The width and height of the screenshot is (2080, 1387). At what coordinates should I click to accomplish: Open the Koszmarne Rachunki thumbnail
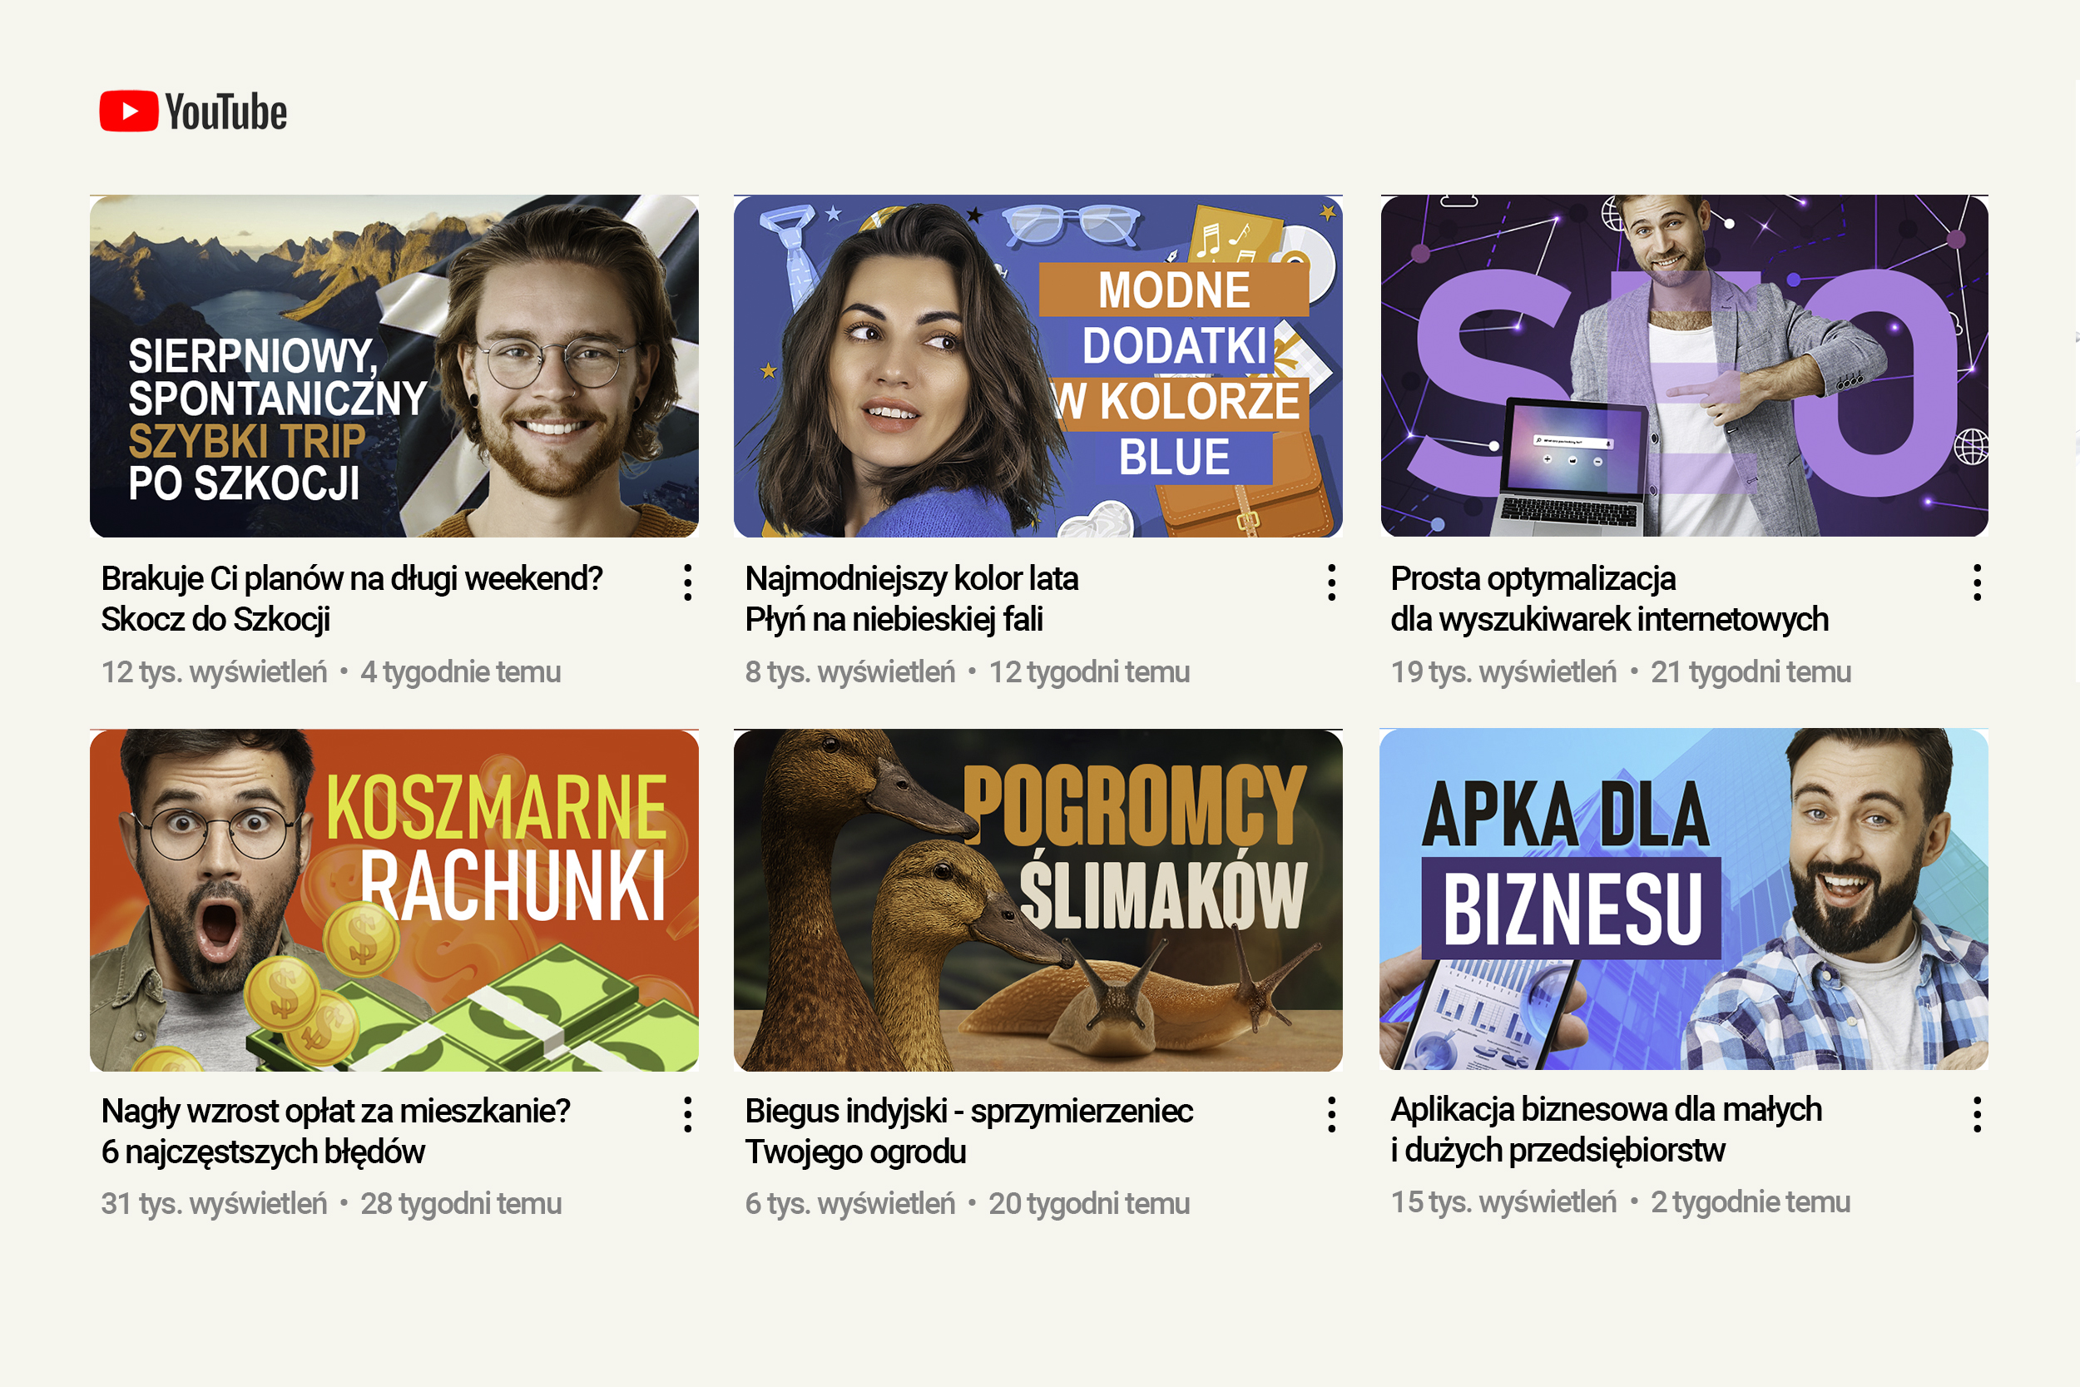[394, 899]
